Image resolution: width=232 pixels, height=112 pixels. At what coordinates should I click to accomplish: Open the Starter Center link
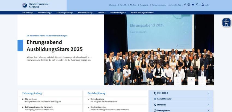[x=31, y=99]
